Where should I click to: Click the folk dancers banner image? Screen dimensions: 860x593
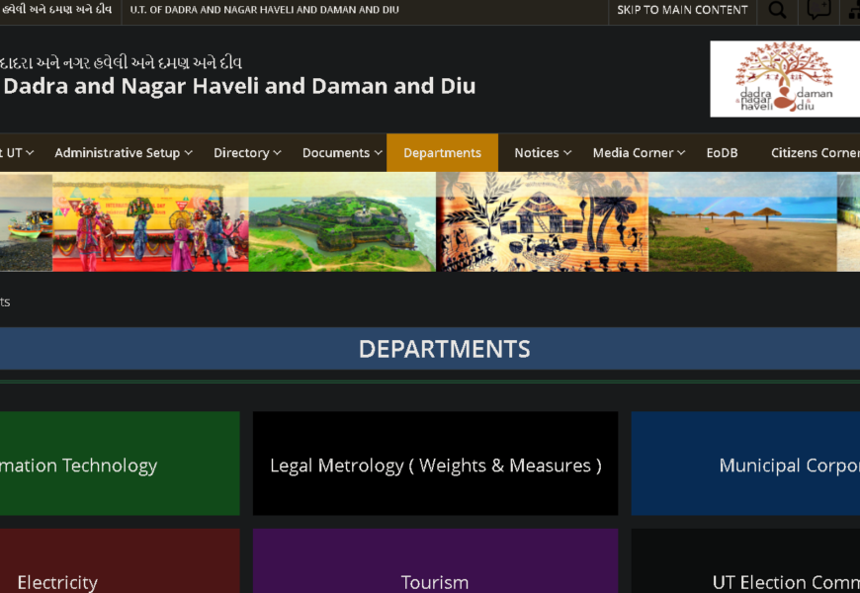(150, 222)
